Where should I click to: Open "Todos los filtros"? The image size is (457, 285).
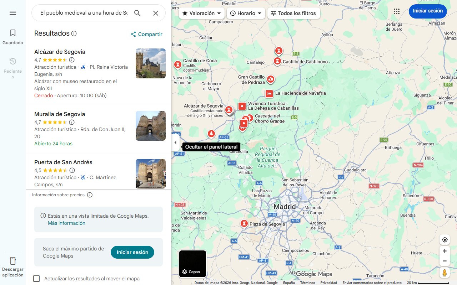point(294,13)
